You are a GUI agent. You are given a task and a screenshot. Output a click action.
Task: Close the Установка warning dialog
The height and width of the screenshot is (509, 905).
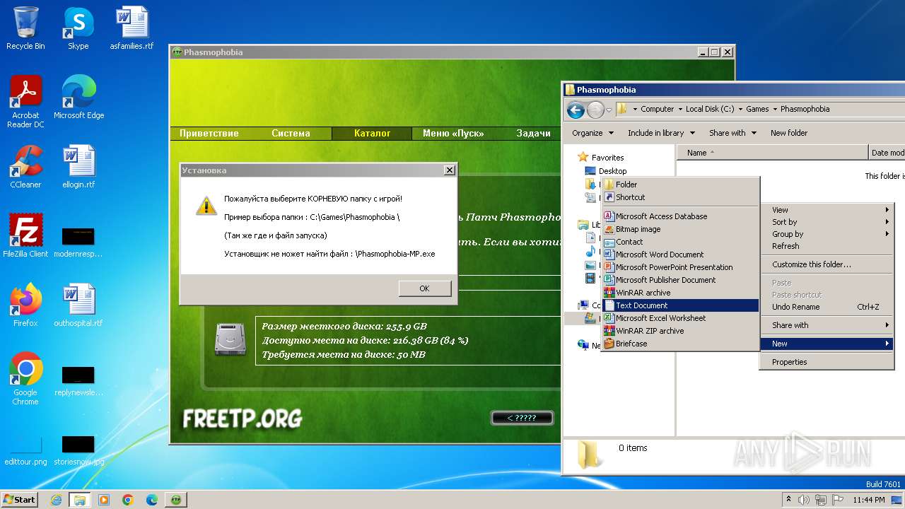[449, 170]
